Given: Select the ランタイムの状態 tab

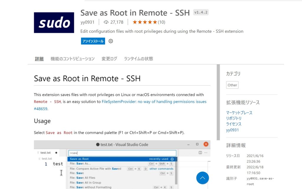Looking at the screenshot, I should [138, 59].
